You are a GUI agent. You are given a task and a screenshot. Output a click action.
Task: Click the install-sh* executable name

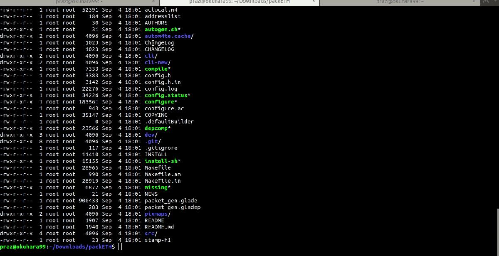tap(163, 161)
